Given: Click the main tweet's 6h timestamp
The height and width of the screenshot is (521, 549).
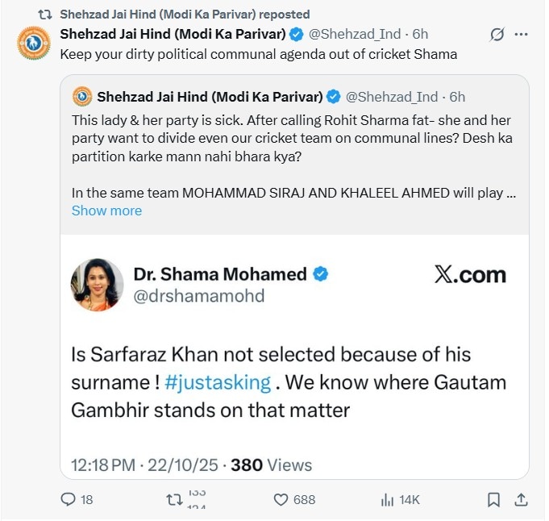Looking at the screenshot, I should 420,34.
